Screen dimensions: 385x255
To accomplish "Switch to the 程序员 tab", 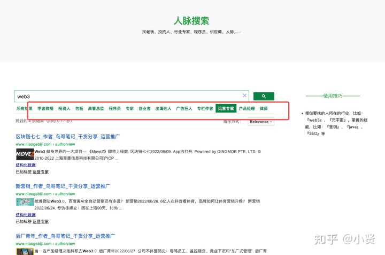I will point(114,108).
